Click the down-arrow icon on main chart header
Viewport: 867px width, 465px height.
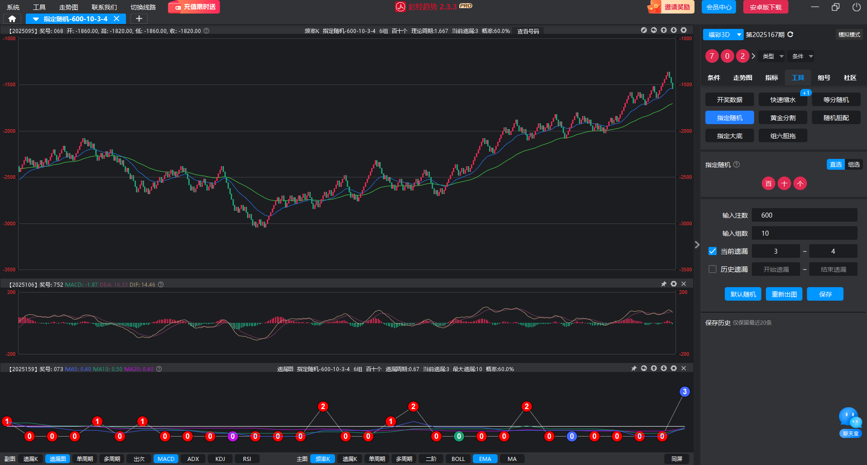674,30
